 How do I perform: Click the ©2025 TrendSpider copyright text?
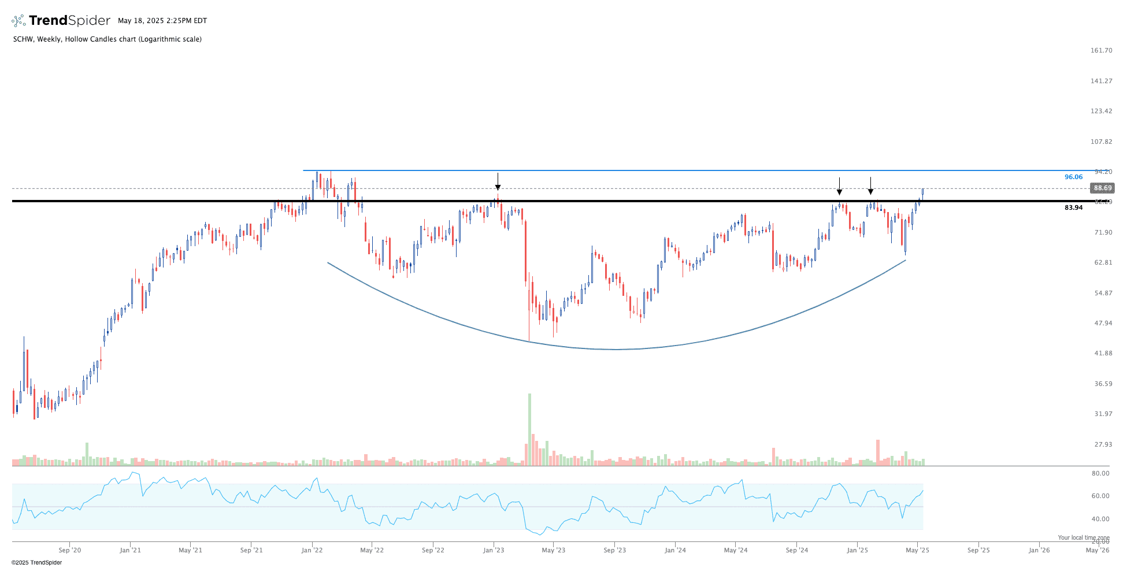click(x=36, y=562)
